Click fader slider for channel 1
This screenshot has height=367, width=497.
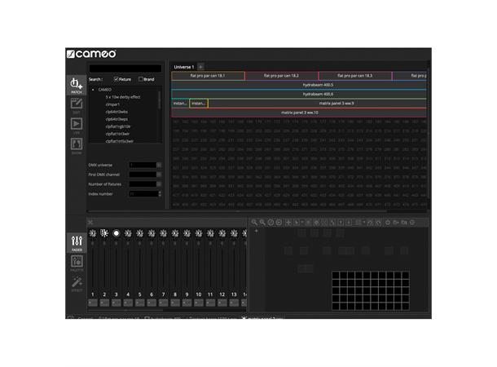(93, 268)
